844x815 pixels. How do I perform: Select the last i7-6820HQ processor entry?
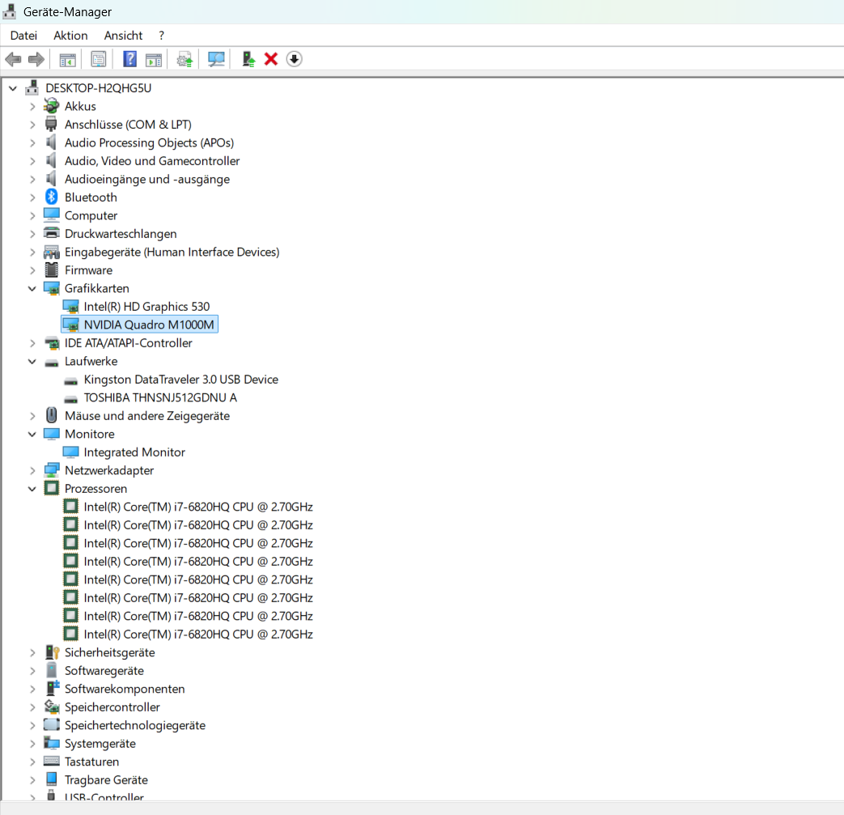[x=198, y=635]
